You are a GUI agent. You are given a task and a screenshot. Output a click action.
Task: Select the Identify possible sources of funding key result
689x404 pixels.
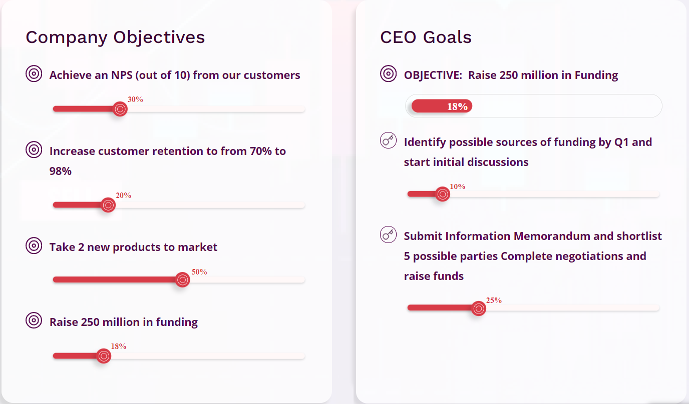pos(528,152)
